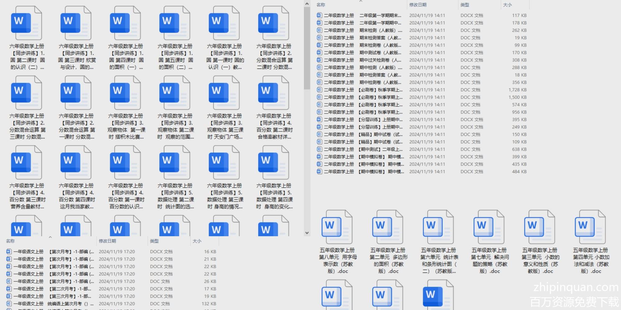The height and width of the screenshot is (310, 621).
Task: Select the 百分数 第四课时 这月我当家 document
Action: click(x=76, y=163)
